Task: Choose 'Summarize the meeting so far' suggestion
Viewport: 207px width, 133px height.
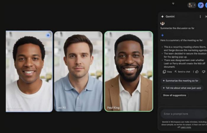Action: [180, 80]
